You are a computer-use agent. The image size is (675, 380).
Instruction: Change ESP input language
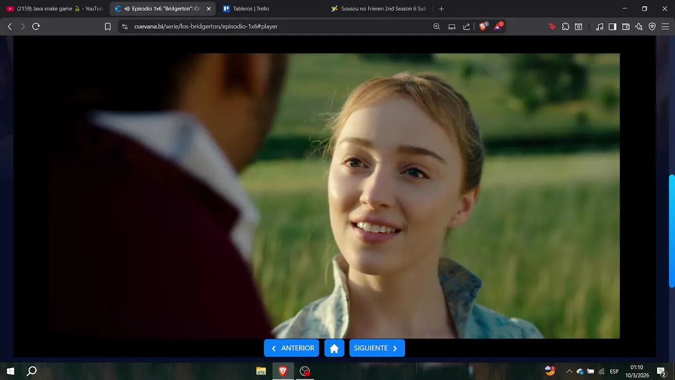[x=614, y=372]
